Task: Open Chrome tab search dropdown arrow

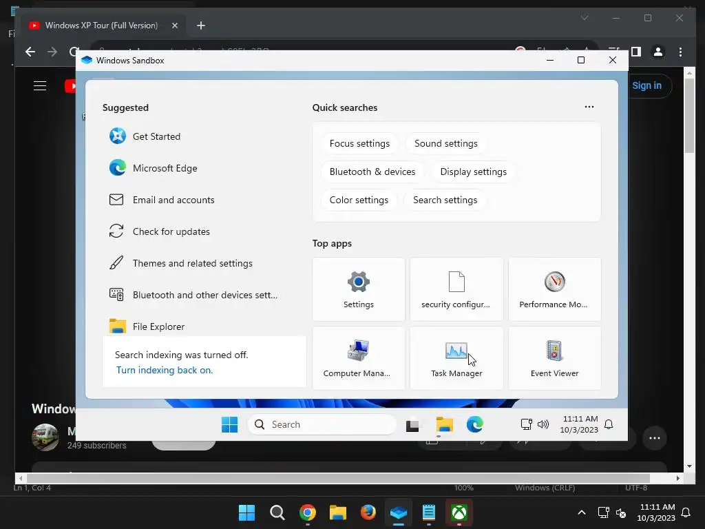Action: click(585, 18)
